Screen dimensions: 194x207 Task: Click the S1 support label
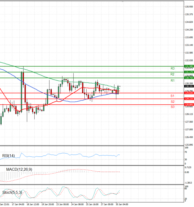pos(172,96)
